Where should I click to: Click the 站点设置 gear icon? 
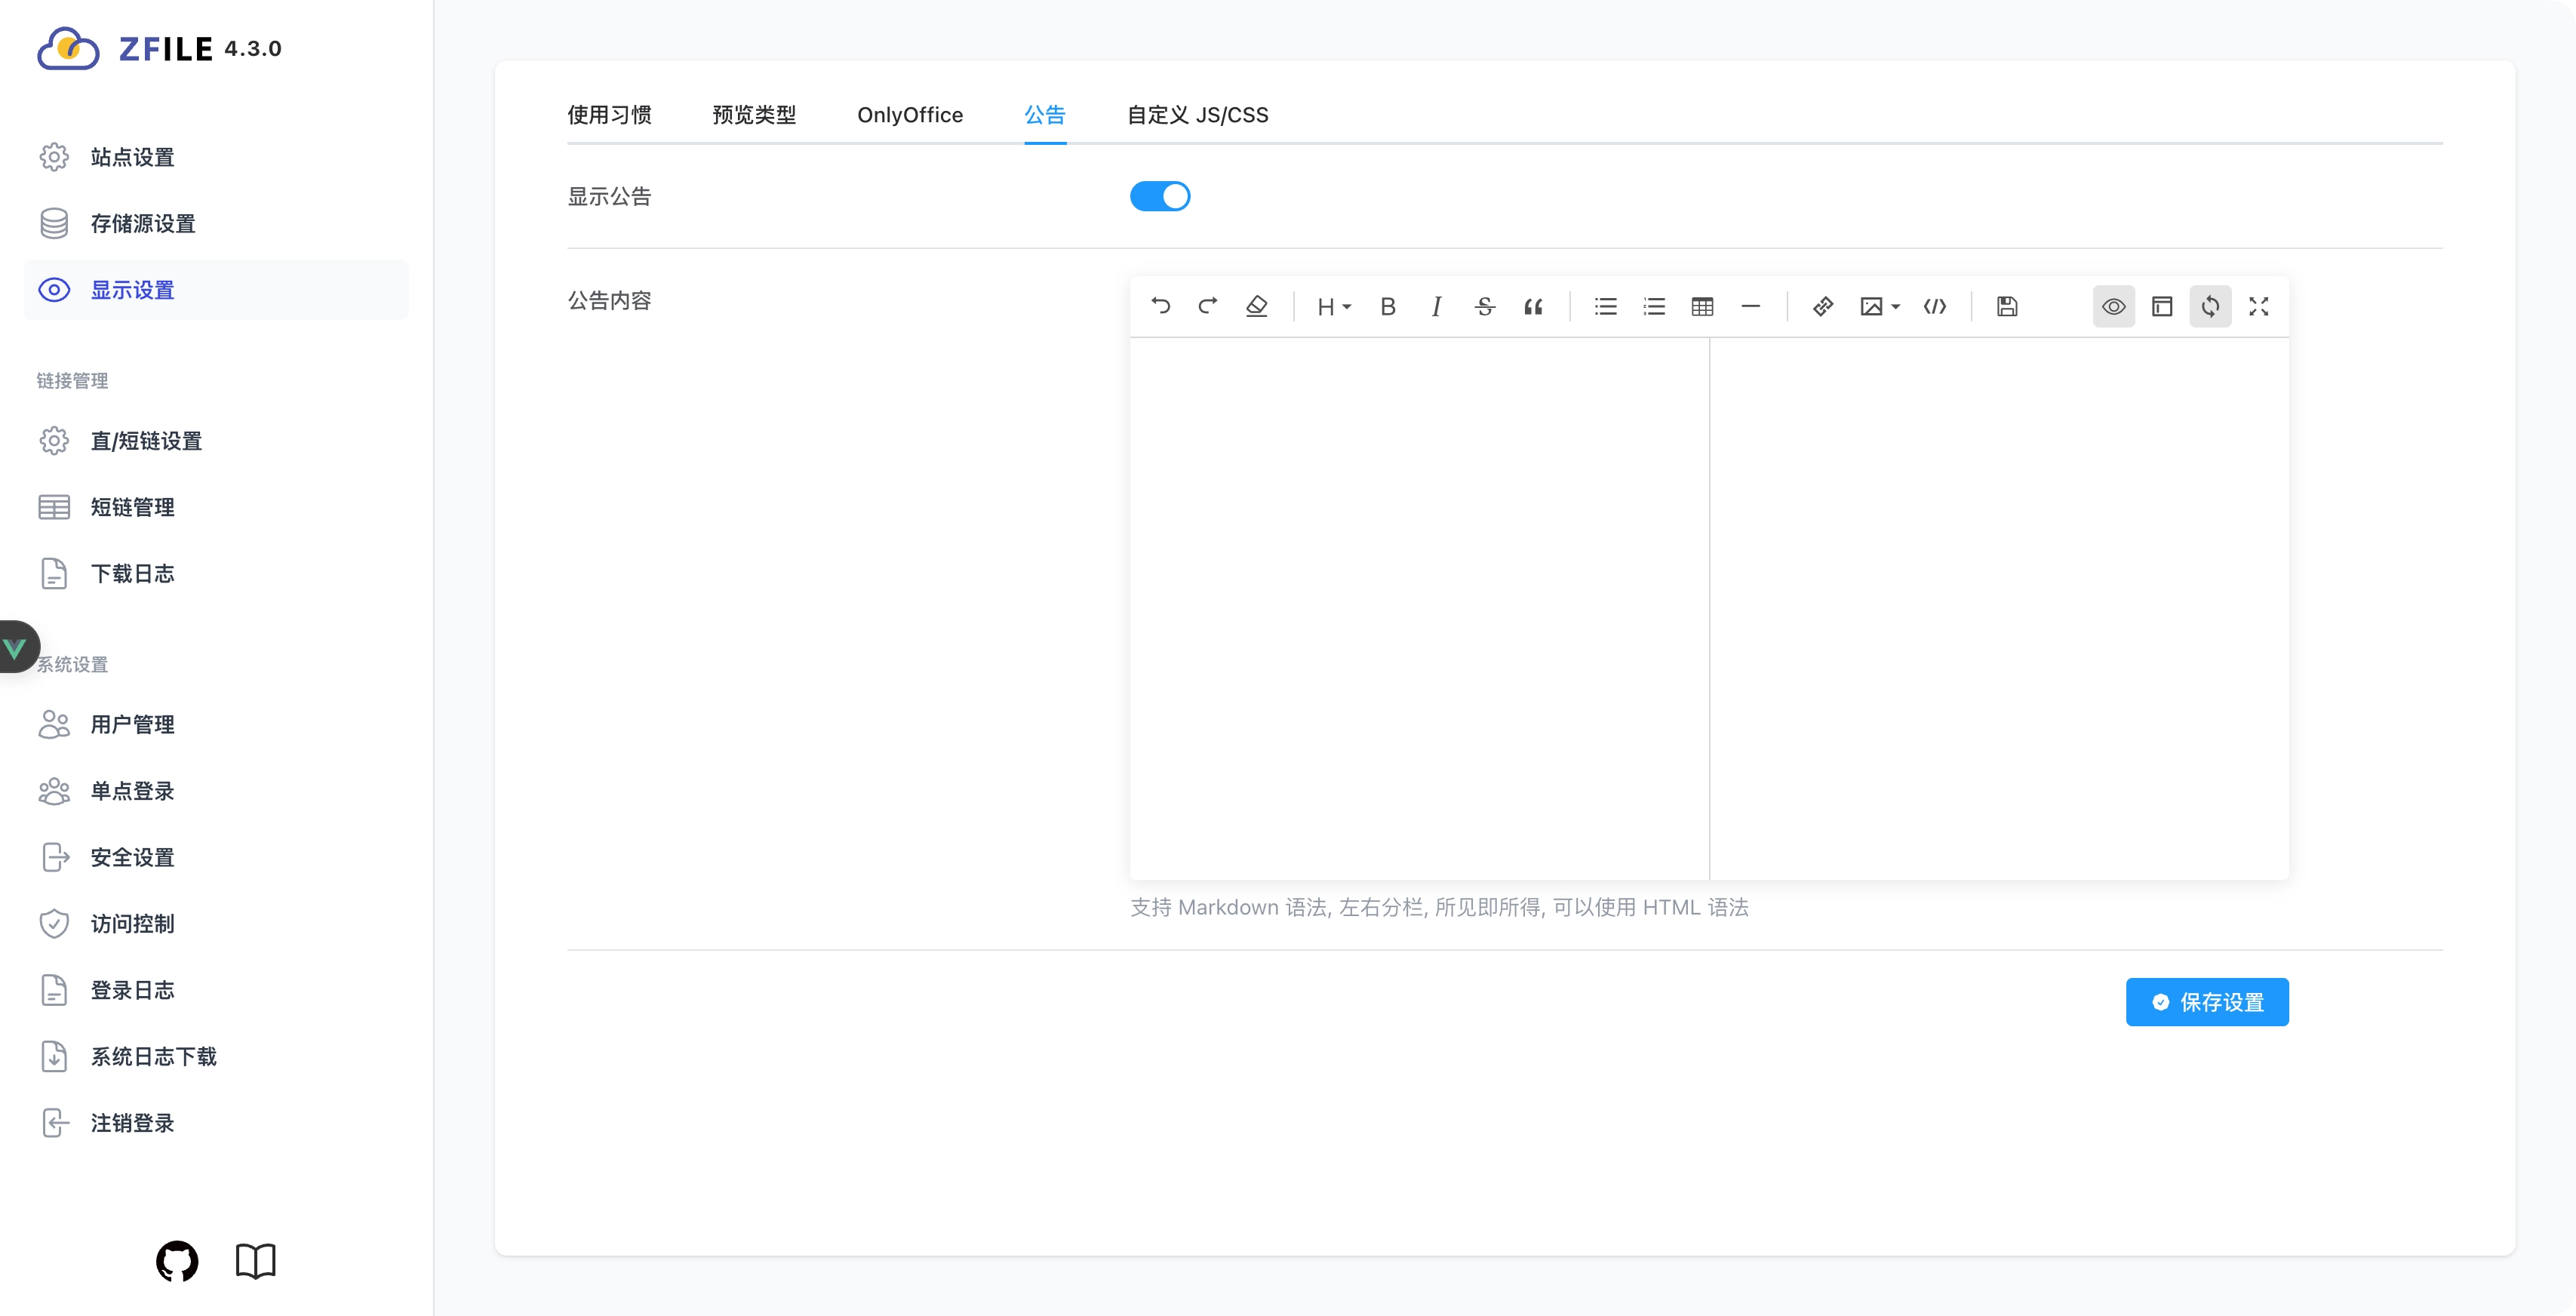[x=54, y=157]
